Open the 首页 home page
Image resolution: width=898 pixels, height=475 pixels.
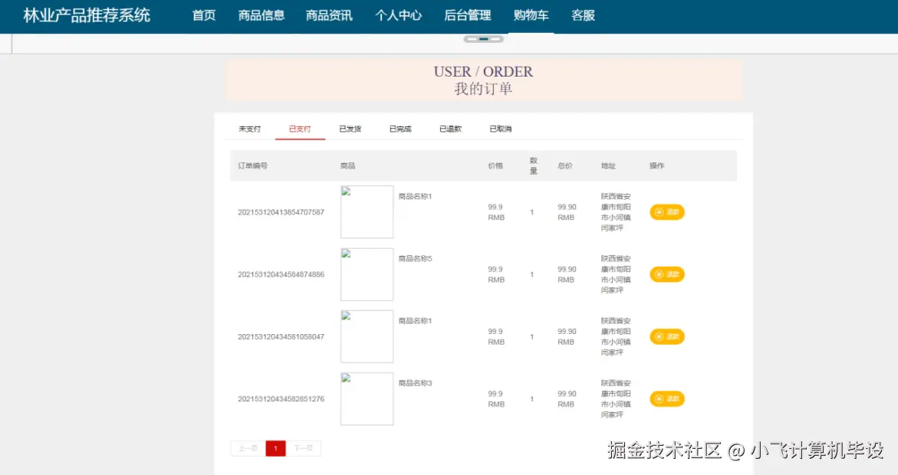(203, 15)
